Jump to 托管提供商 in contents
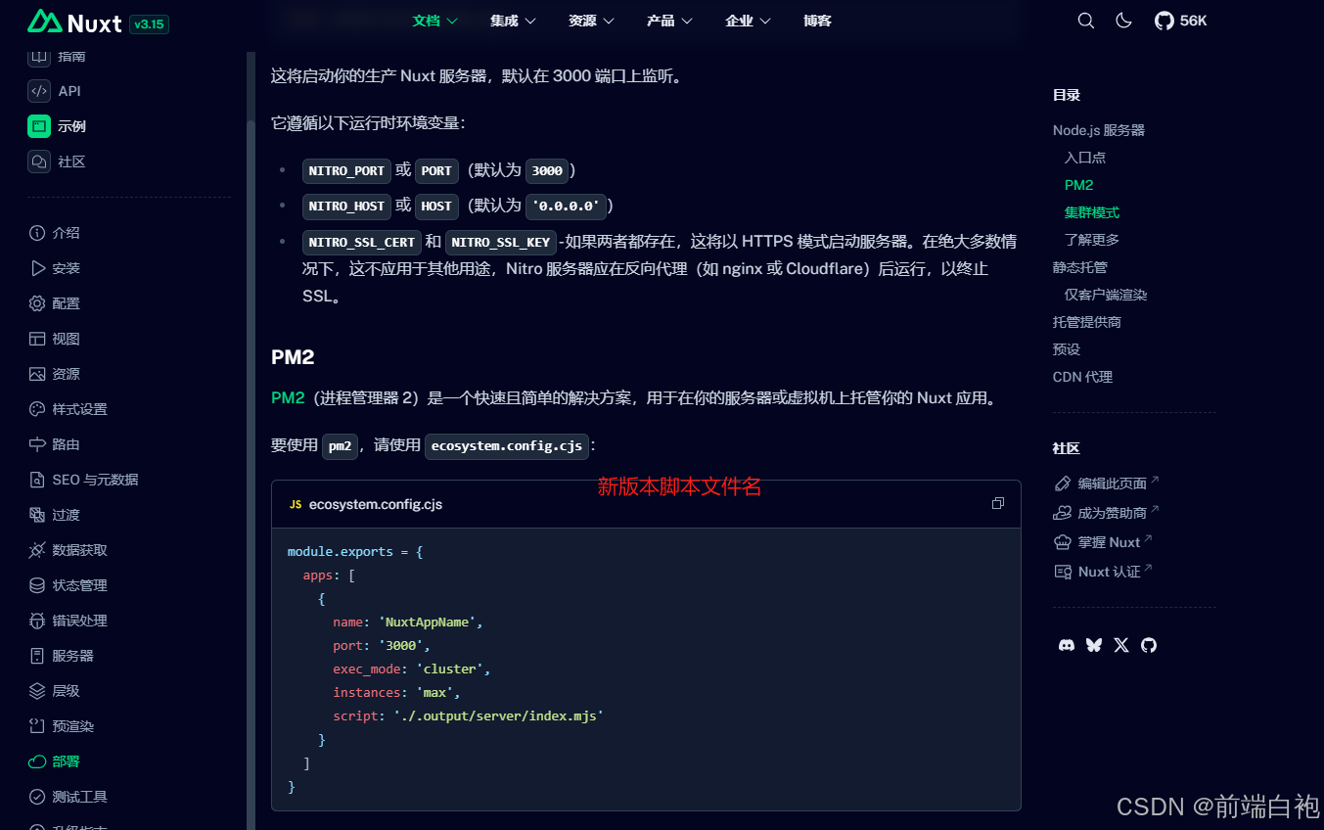Image resolution: width=1324 pixels, height=830 pixels. pyautogui.click(x=1087, y=322)
